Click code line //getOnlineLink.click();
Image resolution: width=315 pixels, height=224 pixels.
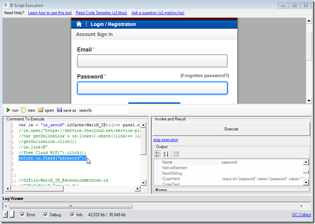(47, 142)
